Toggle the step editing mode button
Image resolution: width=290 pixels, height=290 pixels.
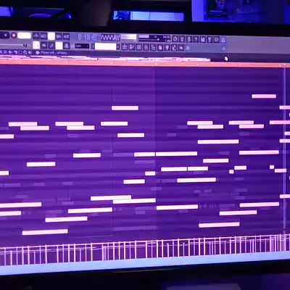pos(51,46)
